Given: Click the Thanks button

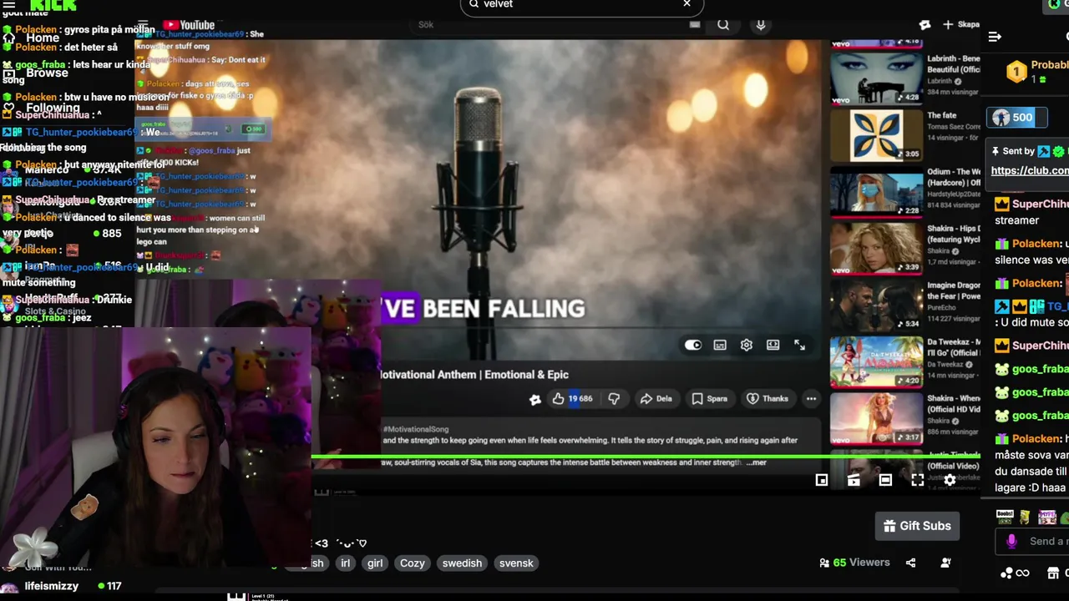Looking at the screenshot, I should (767, 399).
